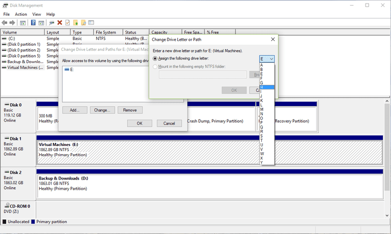The width and height of the screenshot is (391, 234).
Task: Click the Type column header
Action: pyautogui.click(x=82, y=32)
